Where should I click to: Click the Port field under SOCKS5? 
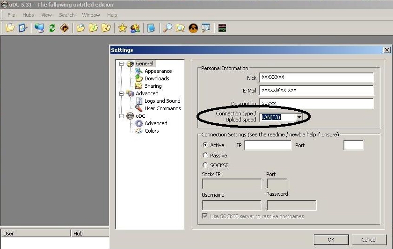pyautogui.click(x=277, y=184)
